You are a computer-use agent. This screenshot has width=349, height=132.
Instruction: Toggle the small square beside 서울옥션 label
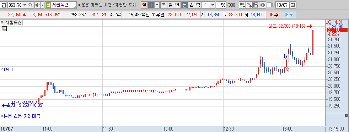tap(2, 22)
